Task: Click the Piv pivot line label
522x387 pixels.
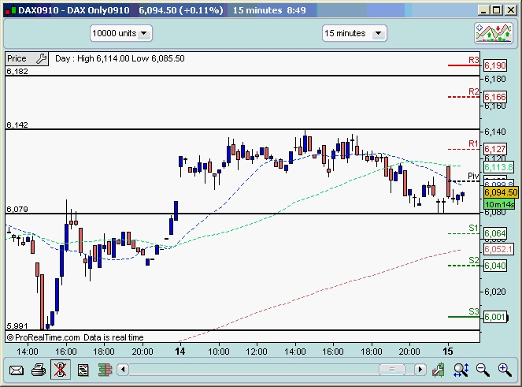Action: coord(473,176)
